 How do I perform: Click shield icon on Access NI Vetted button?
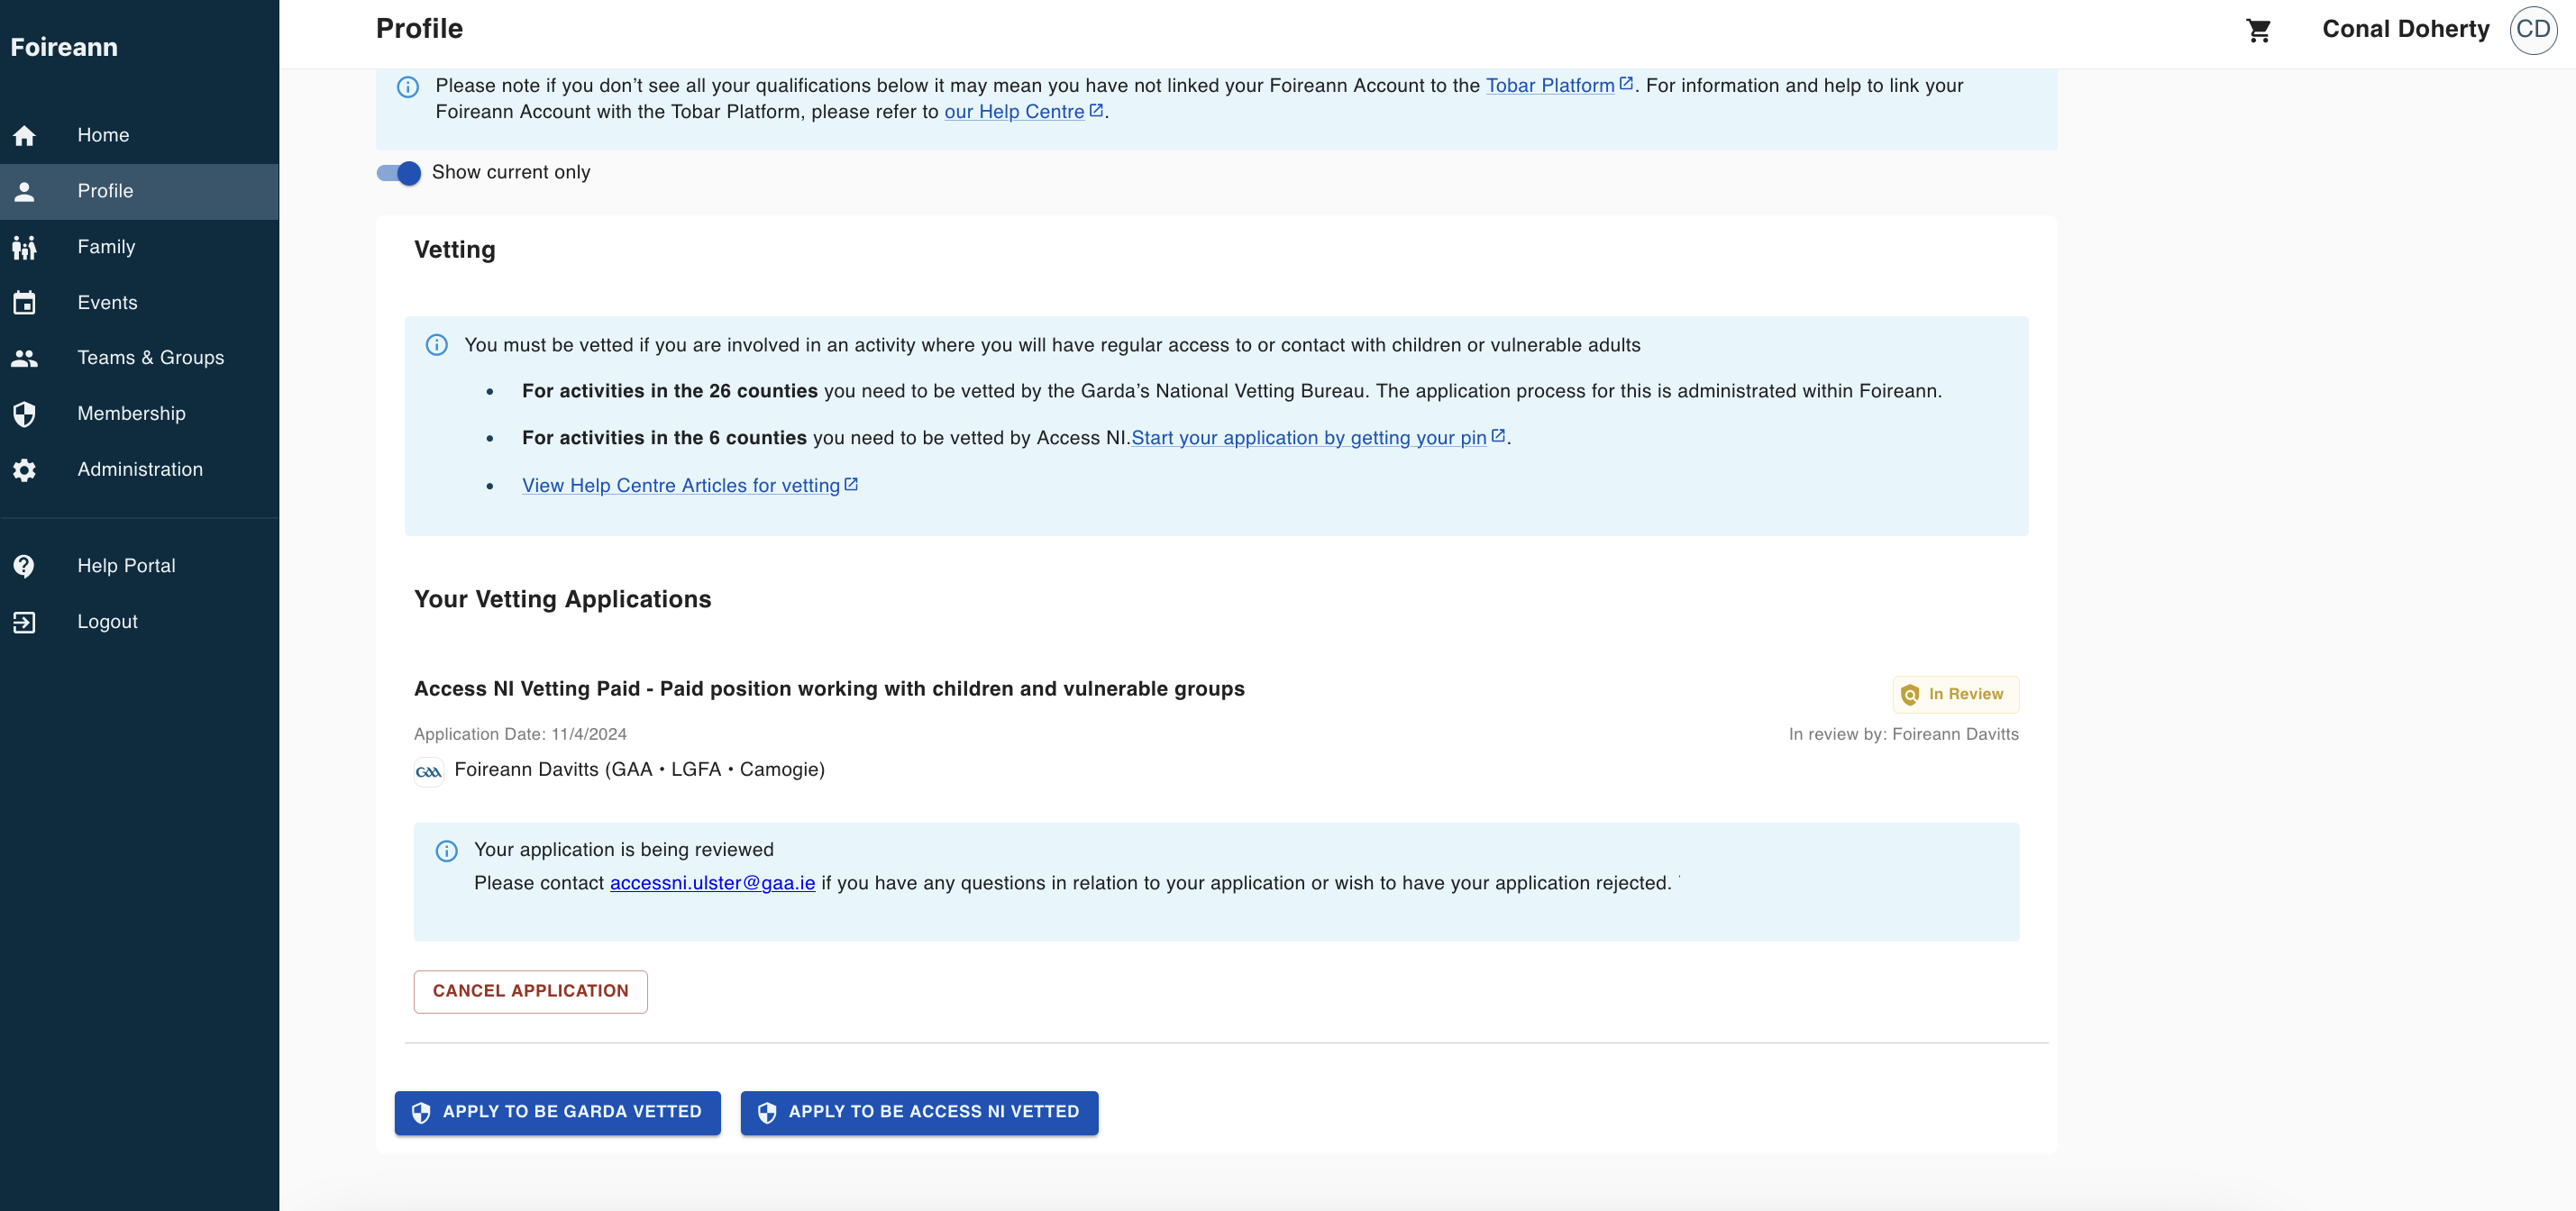[767, 1113]
